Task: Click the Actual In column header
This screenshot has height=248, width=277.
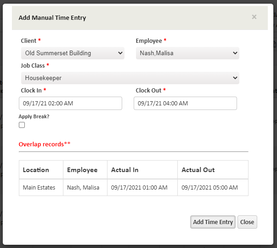Action: [x=124, y=170]
